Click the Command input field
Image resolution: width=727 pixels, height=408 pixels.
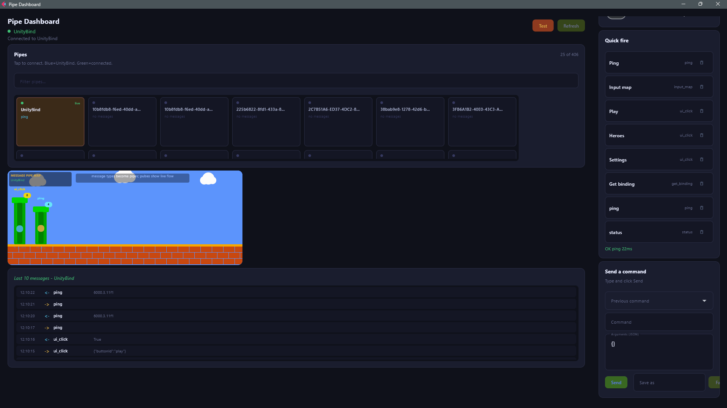click(x=659, y=322)
